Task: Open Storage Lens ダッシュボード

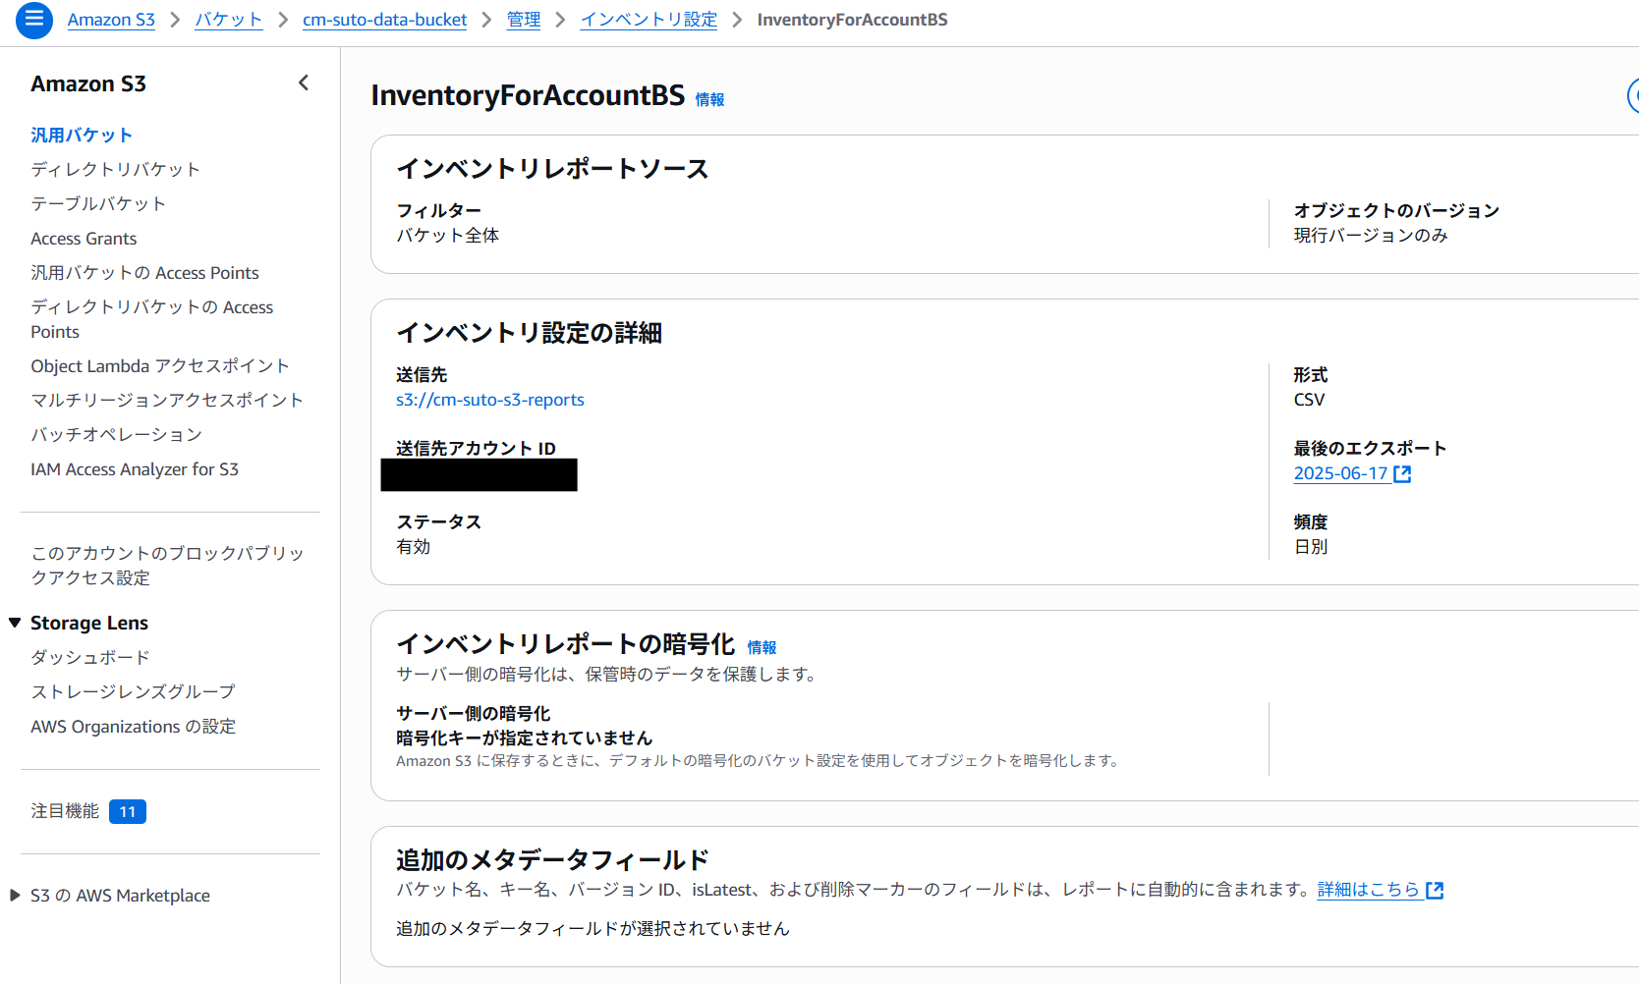Action: [x=90, y=658]
